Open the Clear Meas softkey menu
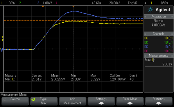This screenshot has height=107, width=174. 130,101
